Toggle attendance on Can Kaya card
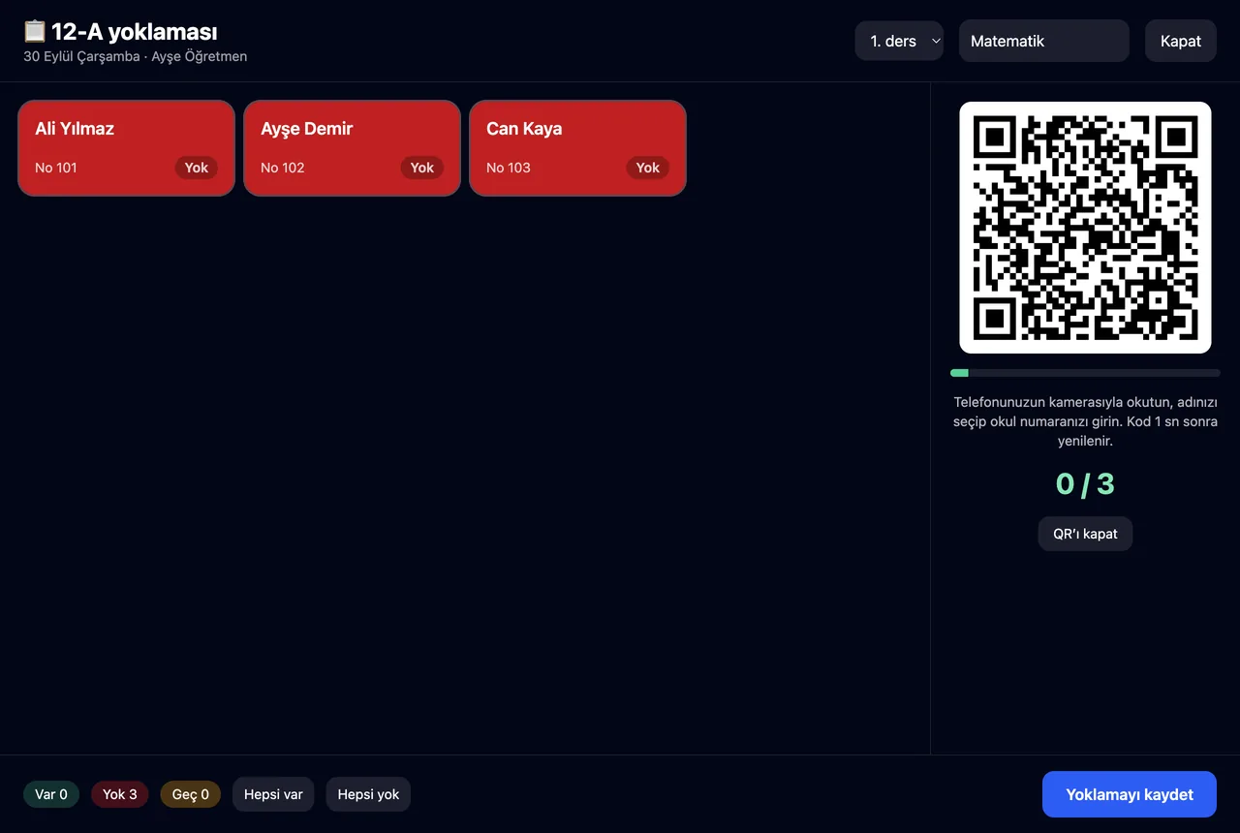 578,148
